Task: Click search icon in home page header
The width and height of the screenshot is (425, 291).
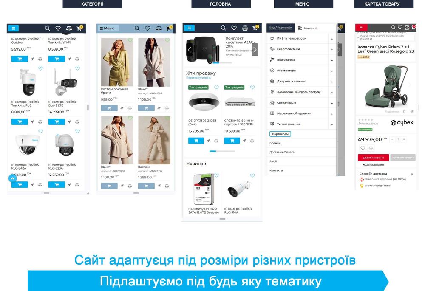Action: tap(224, 28)
